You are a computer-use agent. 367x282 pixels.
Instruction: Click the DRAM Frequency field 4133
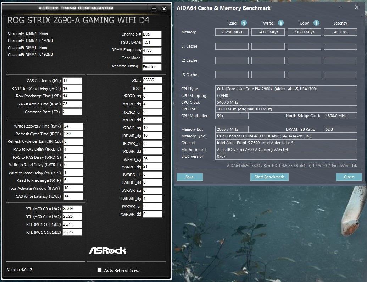click(152, 51)
